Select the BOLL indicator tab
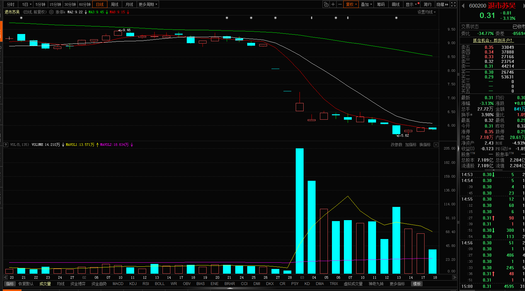The height and width of the screenshot is (291, 525). coord(160,284)
